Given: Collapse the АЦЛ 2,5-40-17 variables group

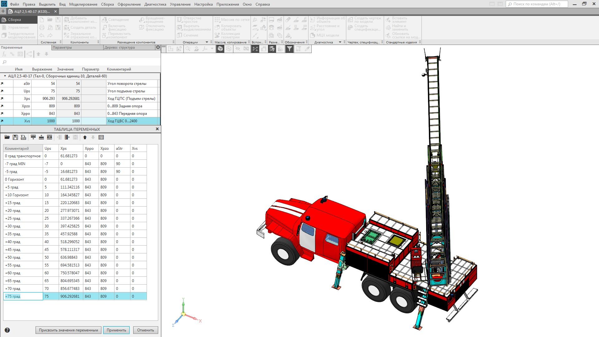Looking at the screenshot, I should point(5,76).
